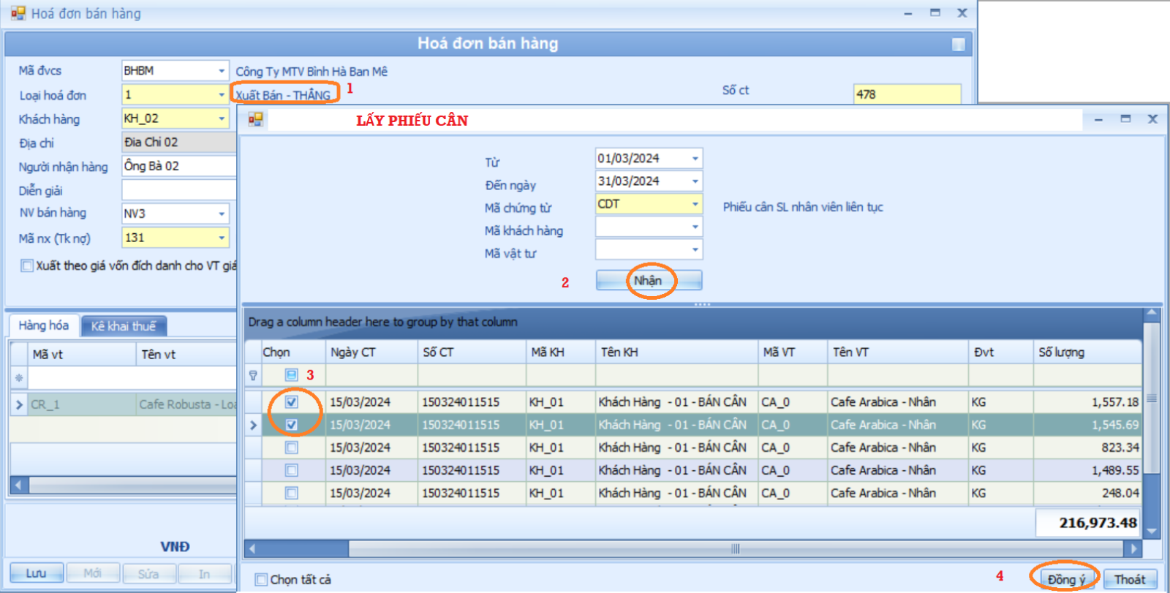Open the Mã đvcs dropdown
This screenshot has height=593, width=1170.
point(222,71)
